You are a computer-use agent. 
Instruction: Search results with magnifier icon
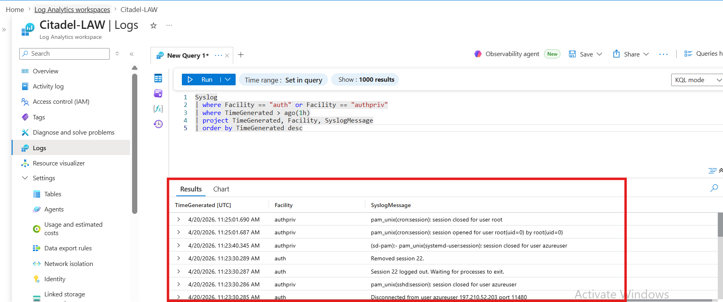pos(714,188)
